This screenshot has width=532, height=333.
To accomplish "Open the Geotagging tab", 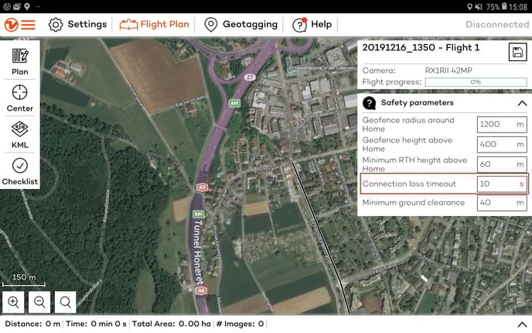I will click(x=240, y=24).
